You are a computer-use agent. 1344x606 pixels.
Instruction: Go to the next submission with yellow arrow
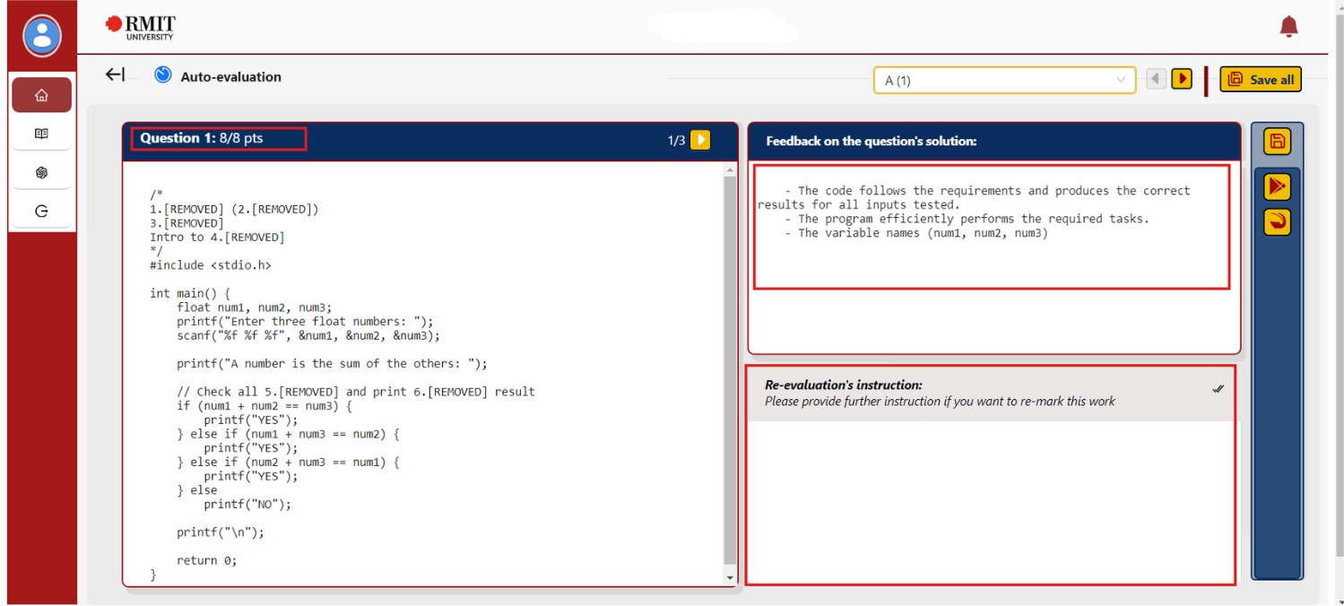pyautogui.click(x=1182, y=79)
